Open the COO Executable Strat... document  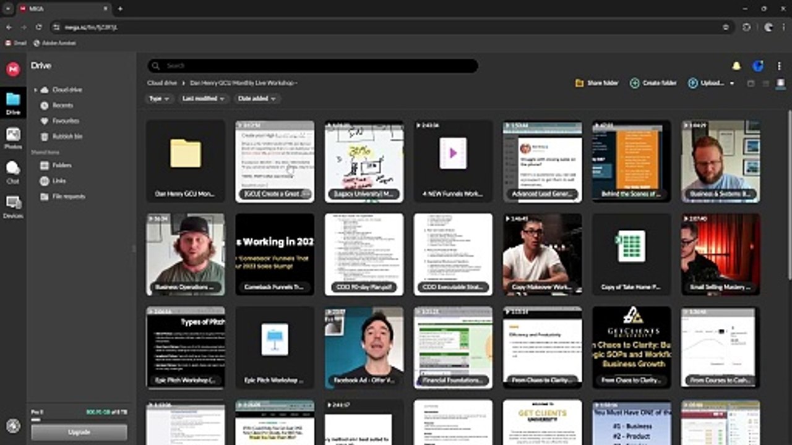tap(453, 254)
